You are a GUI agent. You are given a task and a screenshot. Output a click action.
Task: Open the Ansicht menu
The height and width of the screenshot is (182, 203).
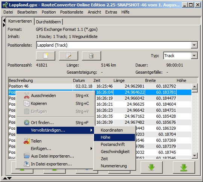pos(94,12)
